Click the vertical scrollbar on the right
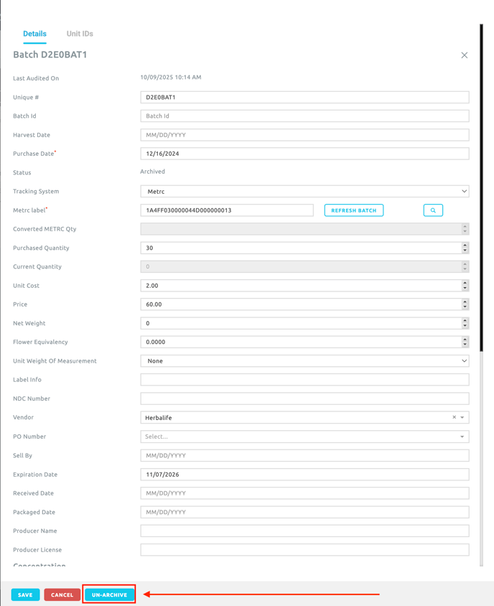This screenshot has width=494, height=606. point(481,287)
